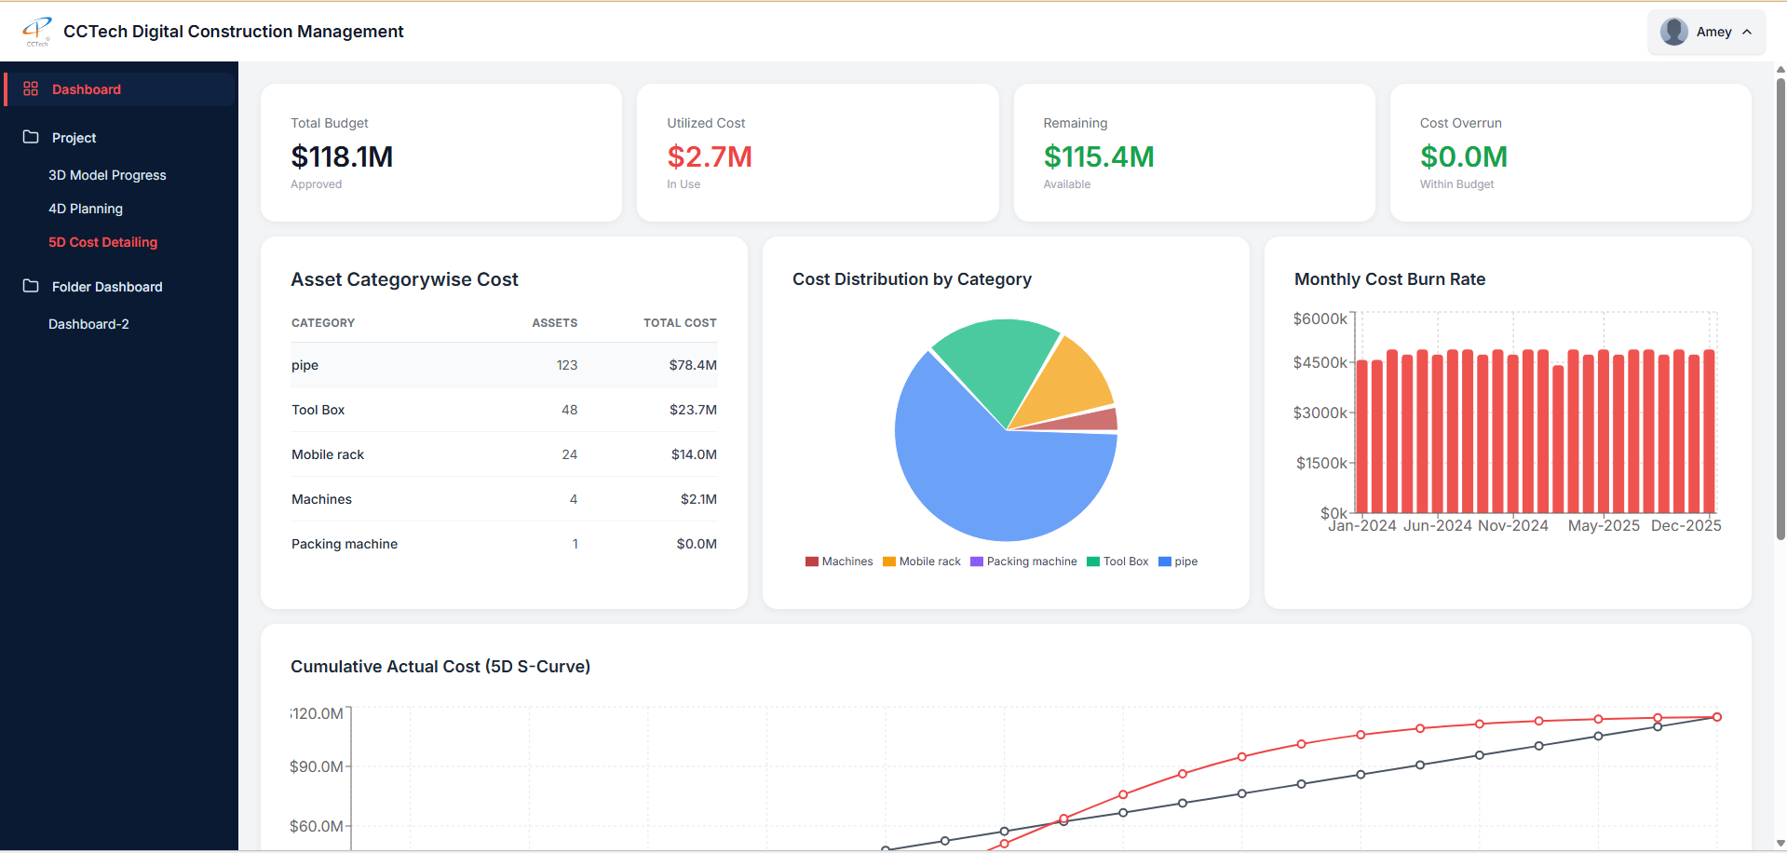This screenshot has width=1787, height=853.
Task: Click the Folder Dashboard folder icon
Action: coord(31,286)
